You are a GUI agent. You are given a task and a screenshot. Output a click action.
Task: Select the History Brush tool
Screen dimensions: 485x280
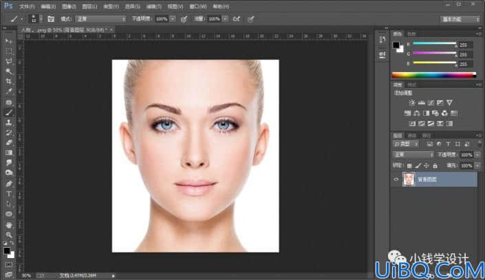[9, 132]
